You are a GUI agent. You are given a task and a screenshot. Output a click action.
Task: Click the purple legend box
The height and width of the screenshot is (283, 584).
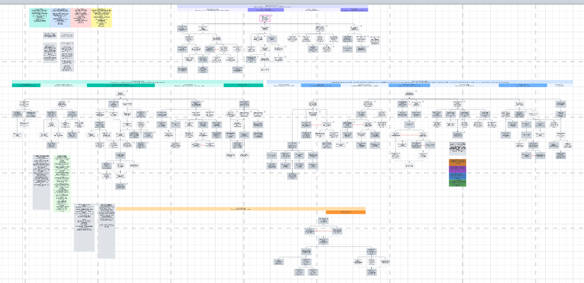pyautogui.click(x=458, y=170)
